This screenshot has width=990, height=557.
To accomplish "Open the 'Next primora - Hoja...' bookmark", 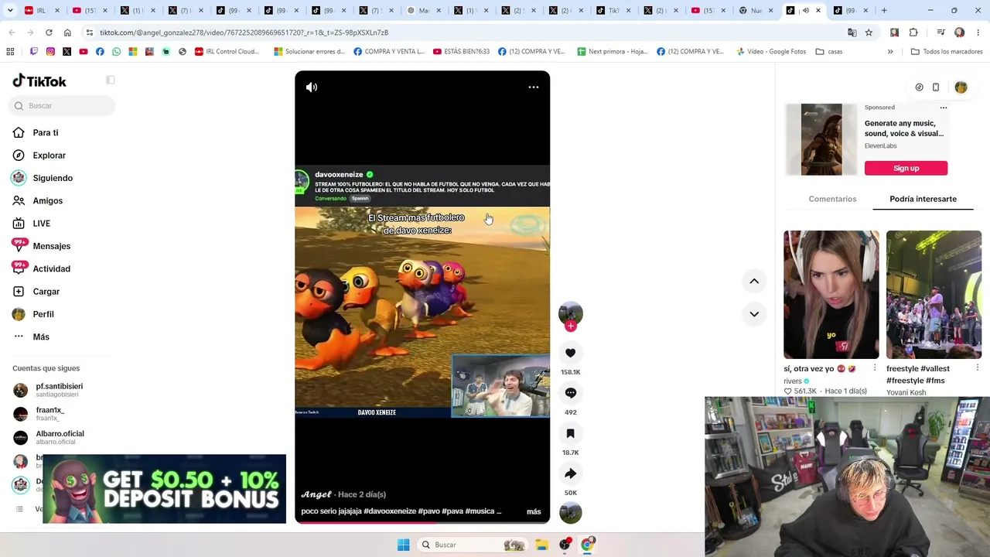I will (x=613, y=52).
